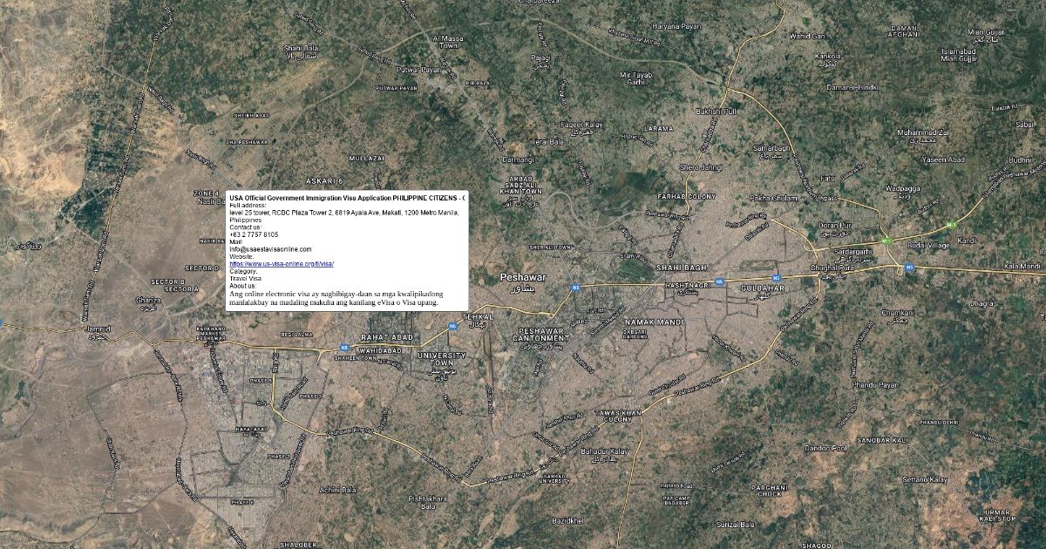Click the N5 shield near Tehkal

tap(452, 326)
